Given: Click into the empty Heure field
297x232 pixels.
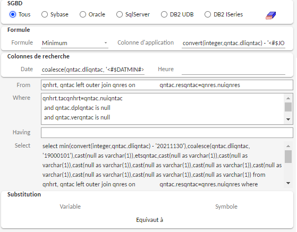Looking at the screenshot, I should pyautogui.click(x=234, y=70).
